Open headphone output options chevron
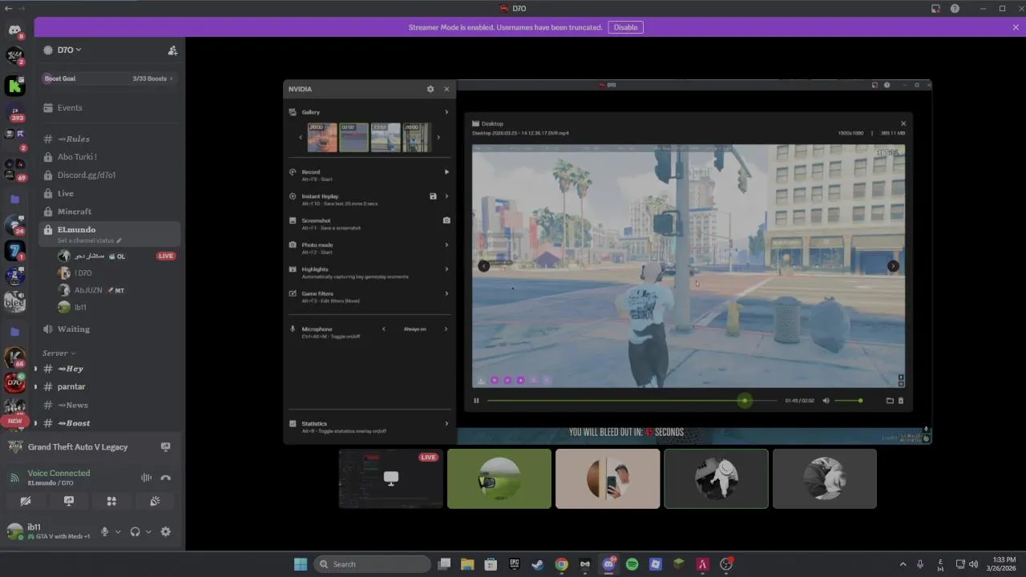The image size is (1026, 577). point(148,531)
